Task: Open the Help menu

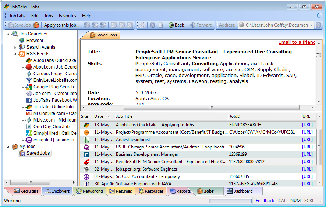Action: tap(86, 16)
